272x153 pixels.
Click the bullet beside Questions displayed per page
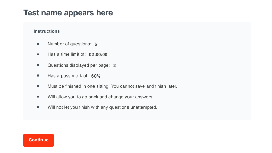point(38,65)
